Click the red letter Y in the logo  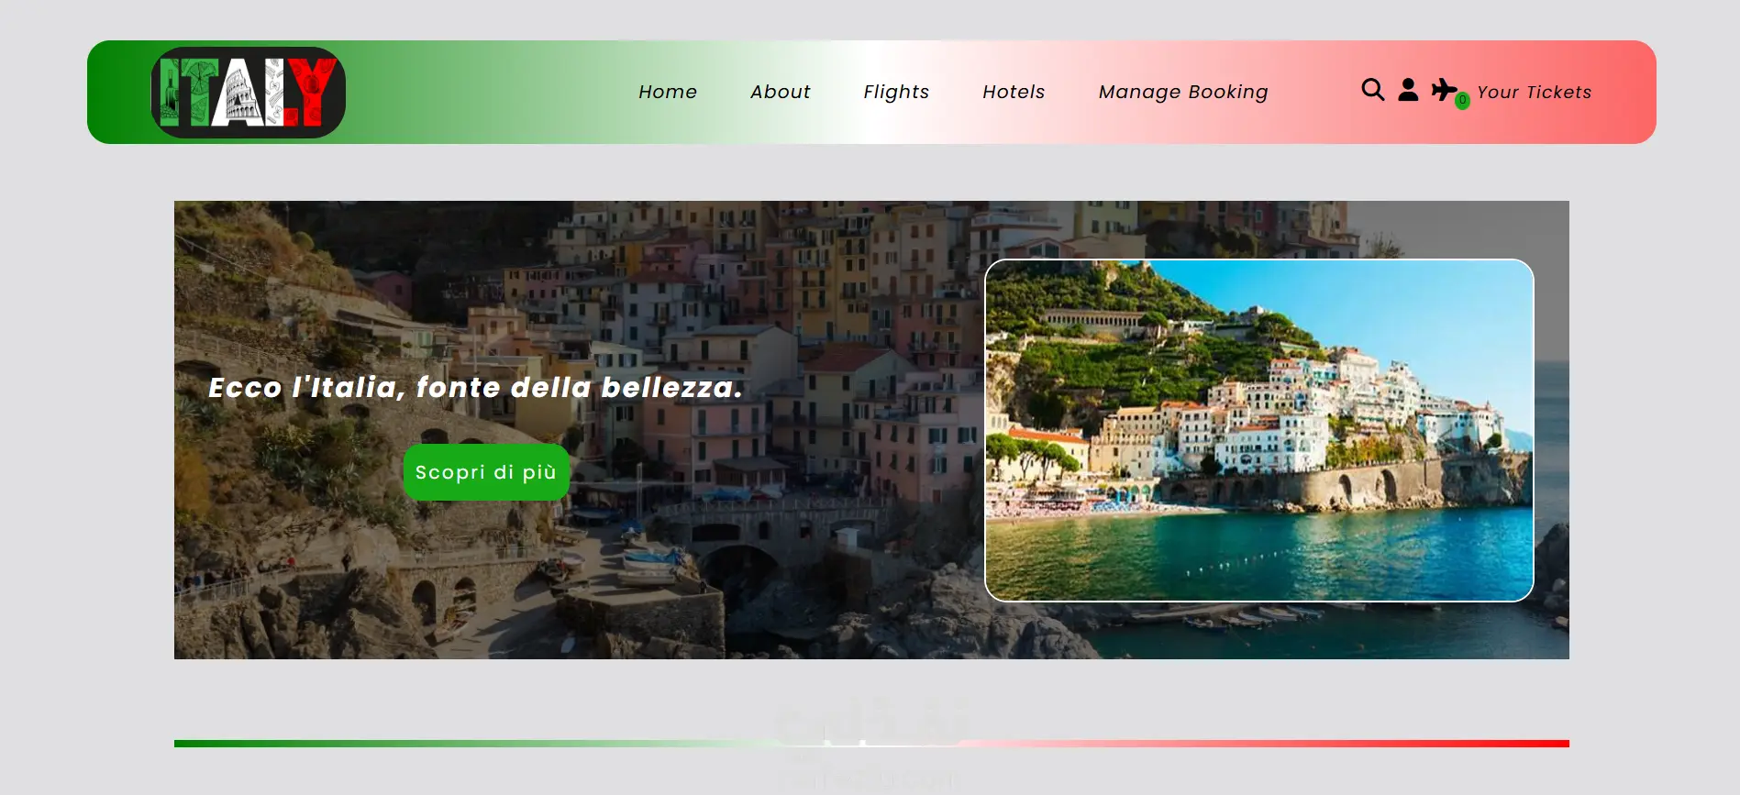click(311, 93)
